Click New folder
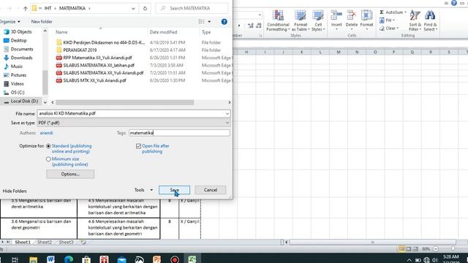This screenshot has width=468, height=263. [x=42, y=22]
